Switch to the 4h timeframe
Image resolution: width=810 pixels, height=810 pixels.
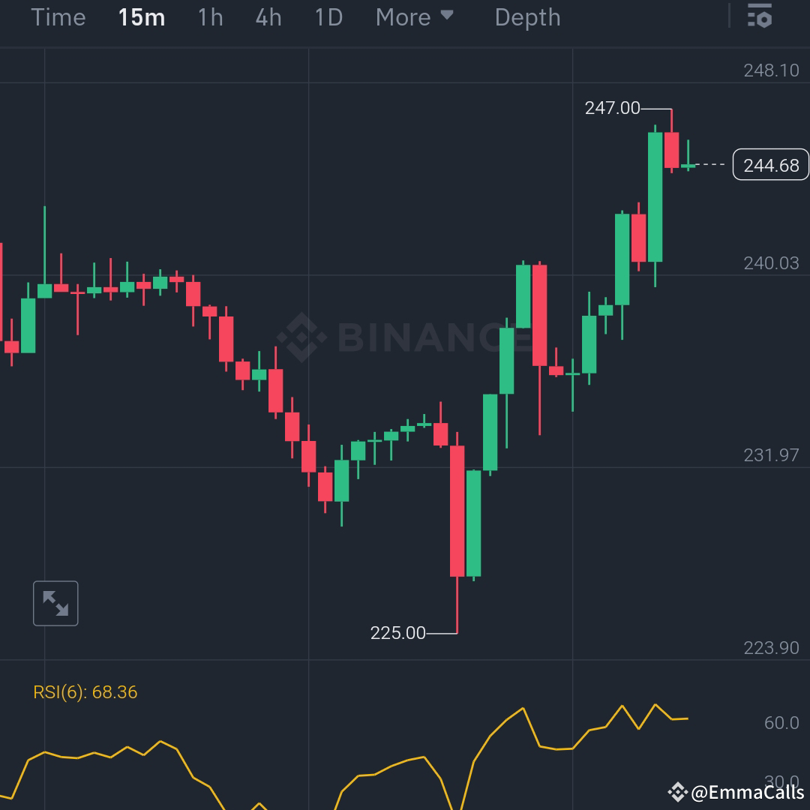pos(268,17)
